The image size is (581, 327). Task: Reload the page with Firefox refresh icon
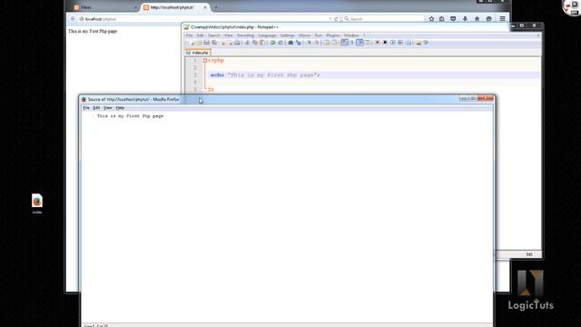336,19
